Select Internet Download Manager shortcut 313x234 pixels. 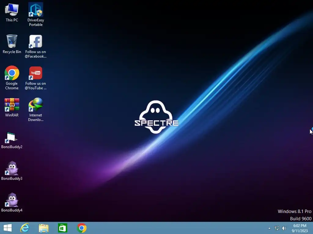point(36,109)
